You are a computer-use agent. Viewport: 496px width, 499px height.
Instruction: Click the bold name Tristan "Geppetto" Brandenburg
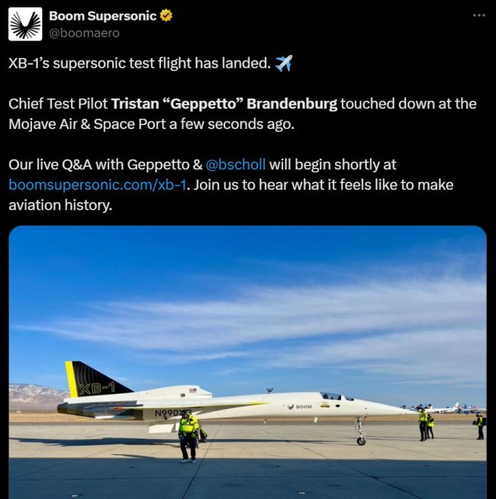(224, 104)
